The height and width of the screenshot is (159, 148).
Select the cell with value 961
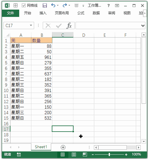click(x=42, y=57)
